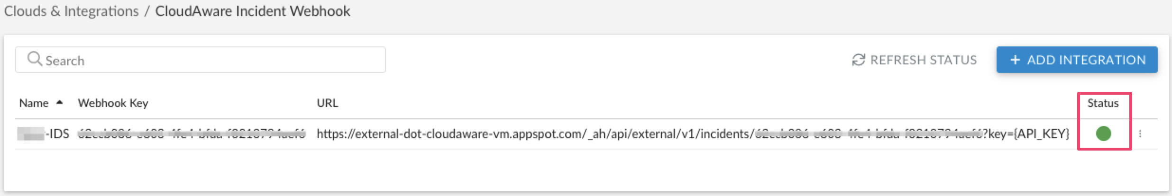
Task: Click the URL column header
Action: pos(327,103)
